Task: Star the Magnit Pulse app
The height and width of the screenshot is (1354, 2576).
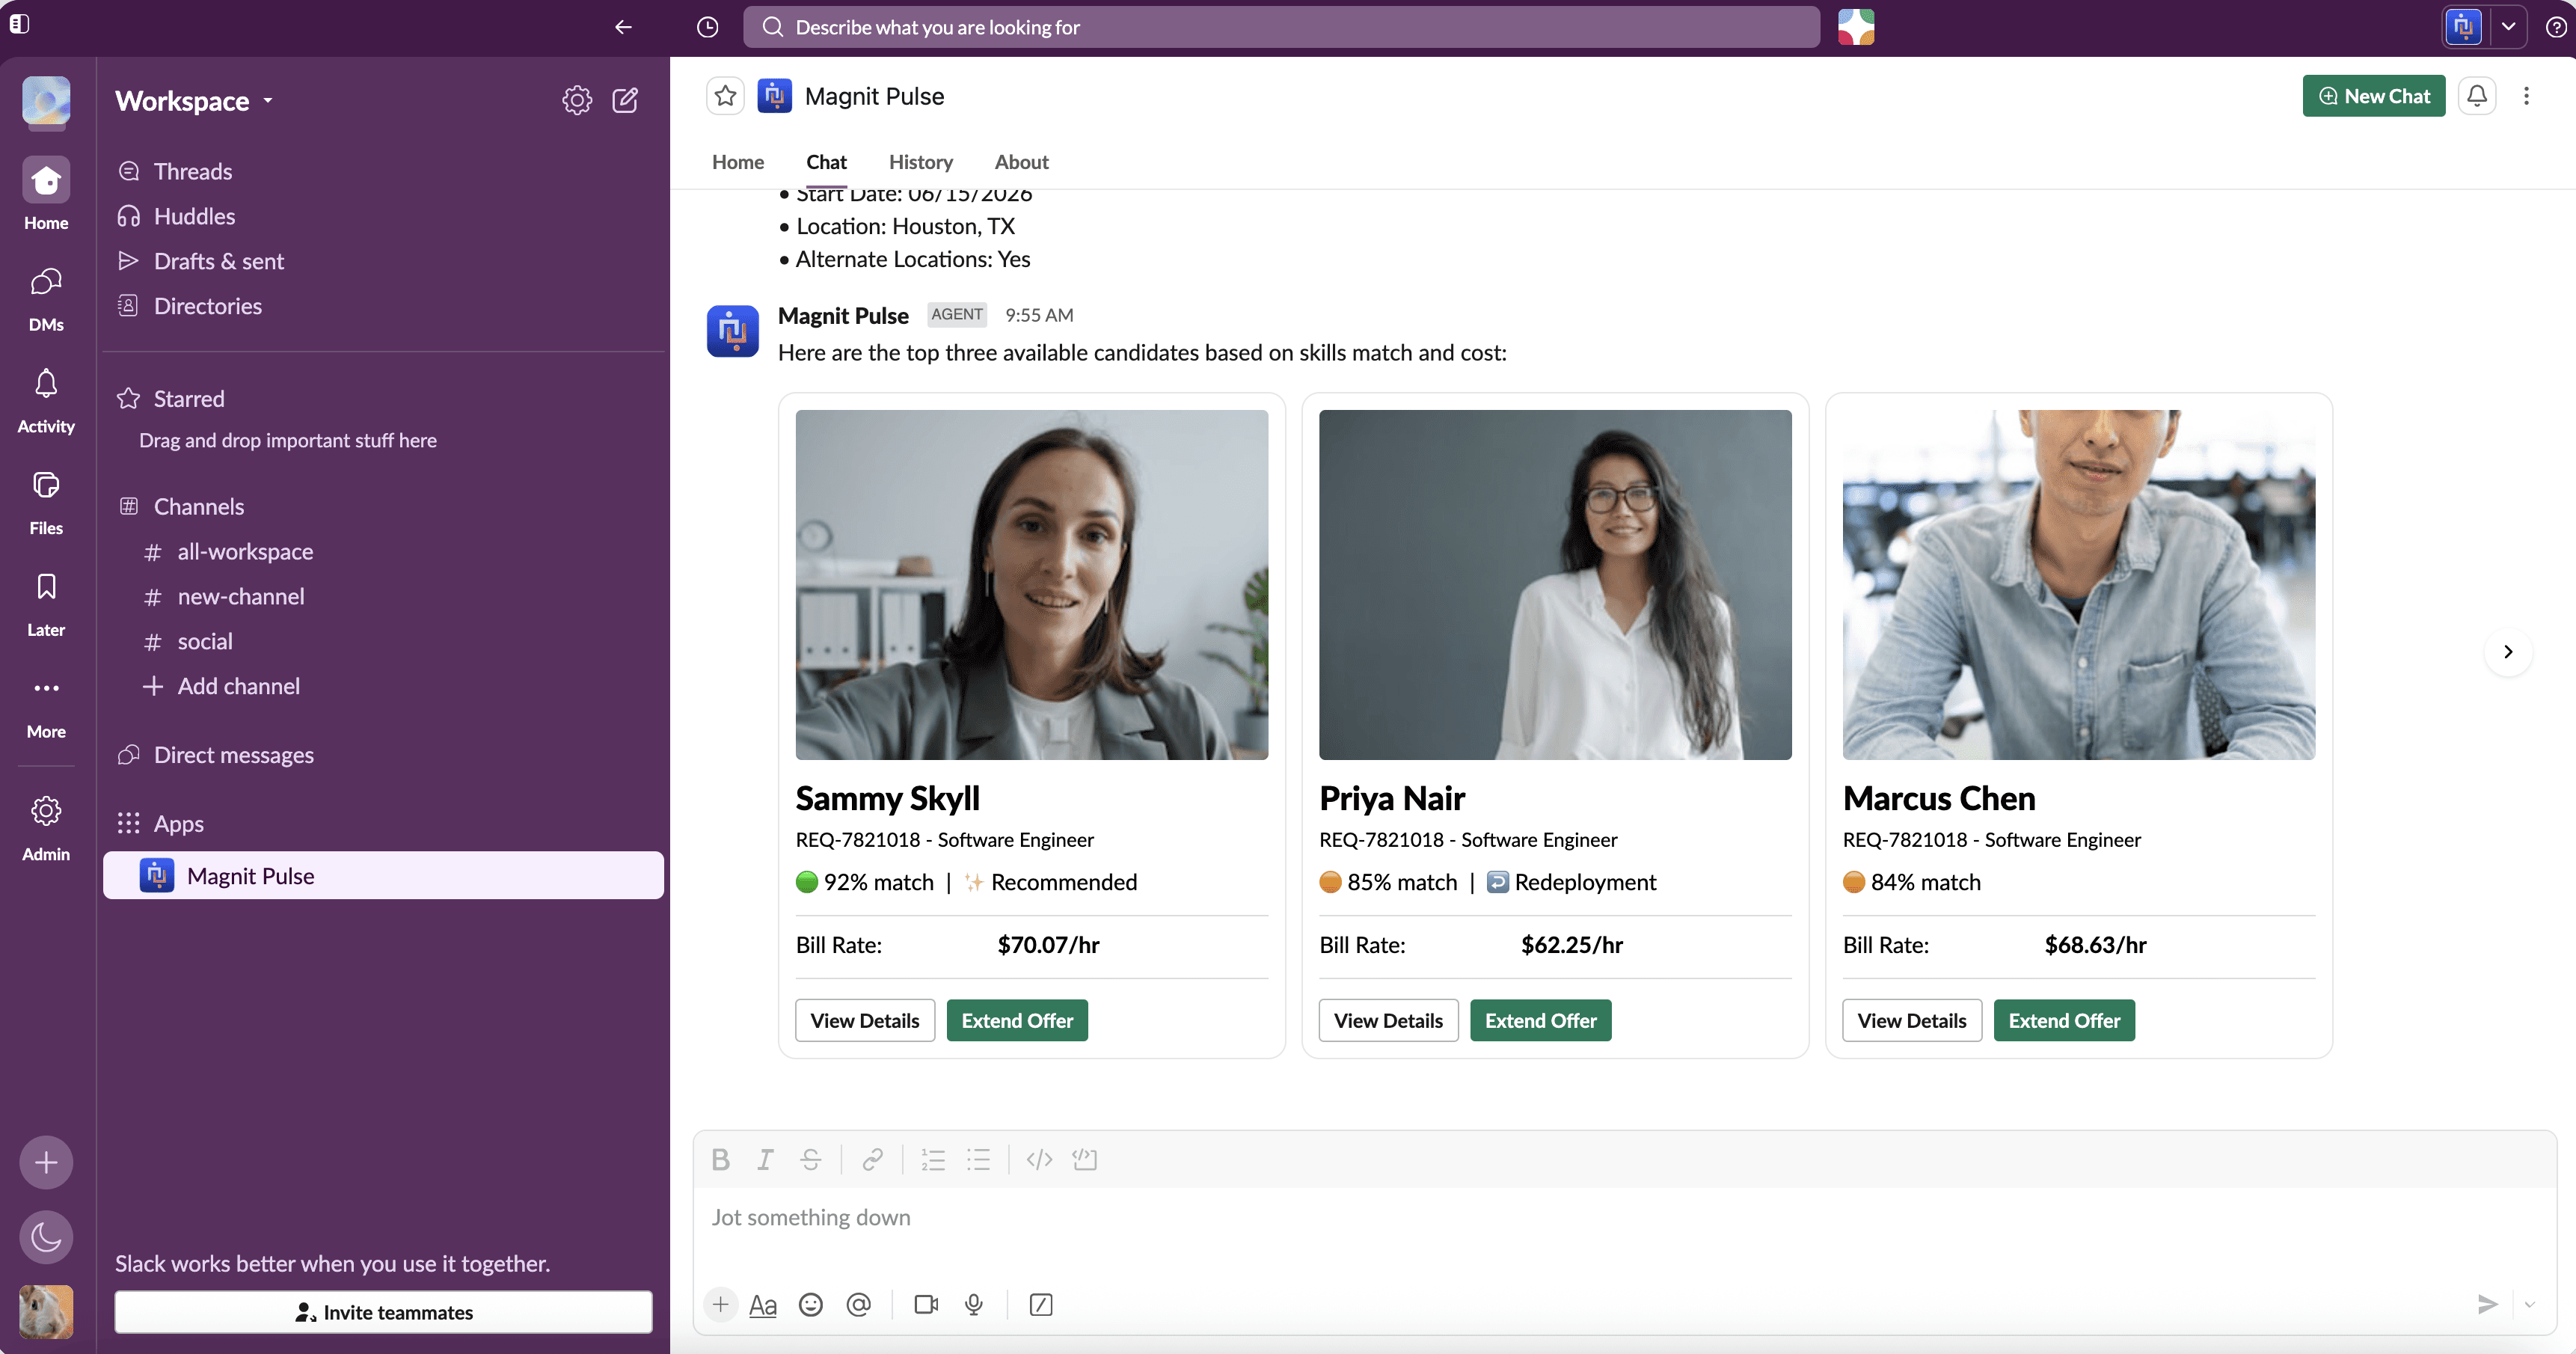Action: pyautogui.click(x=725, y=96)
